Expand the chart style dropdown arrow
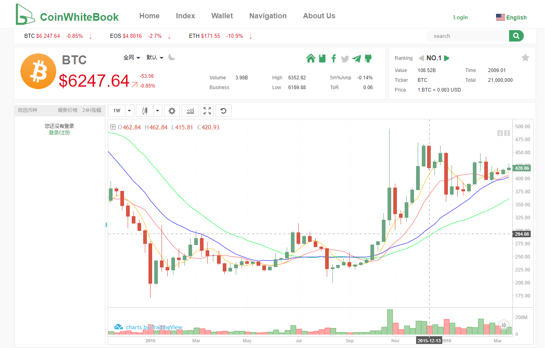The image size is (545, 348). [x=158, y=111]
